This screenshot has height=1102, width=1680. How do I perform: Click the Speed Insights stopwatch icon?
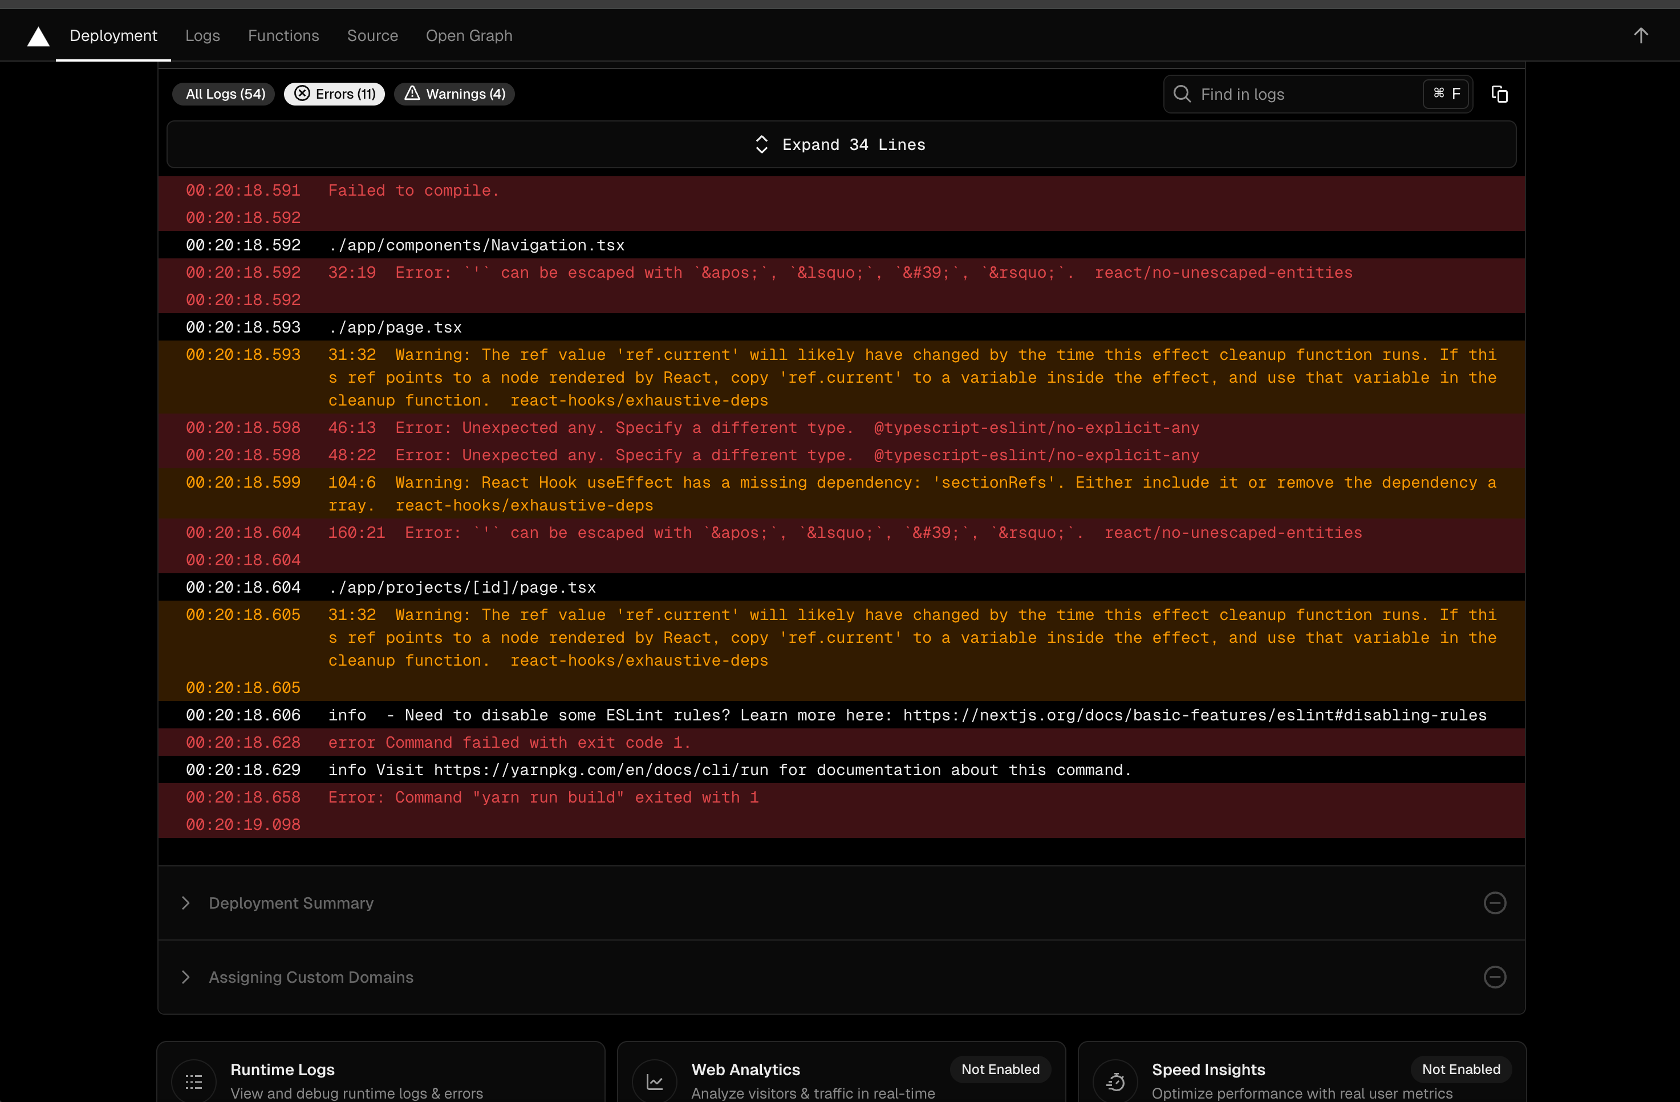[1115, 1081]
